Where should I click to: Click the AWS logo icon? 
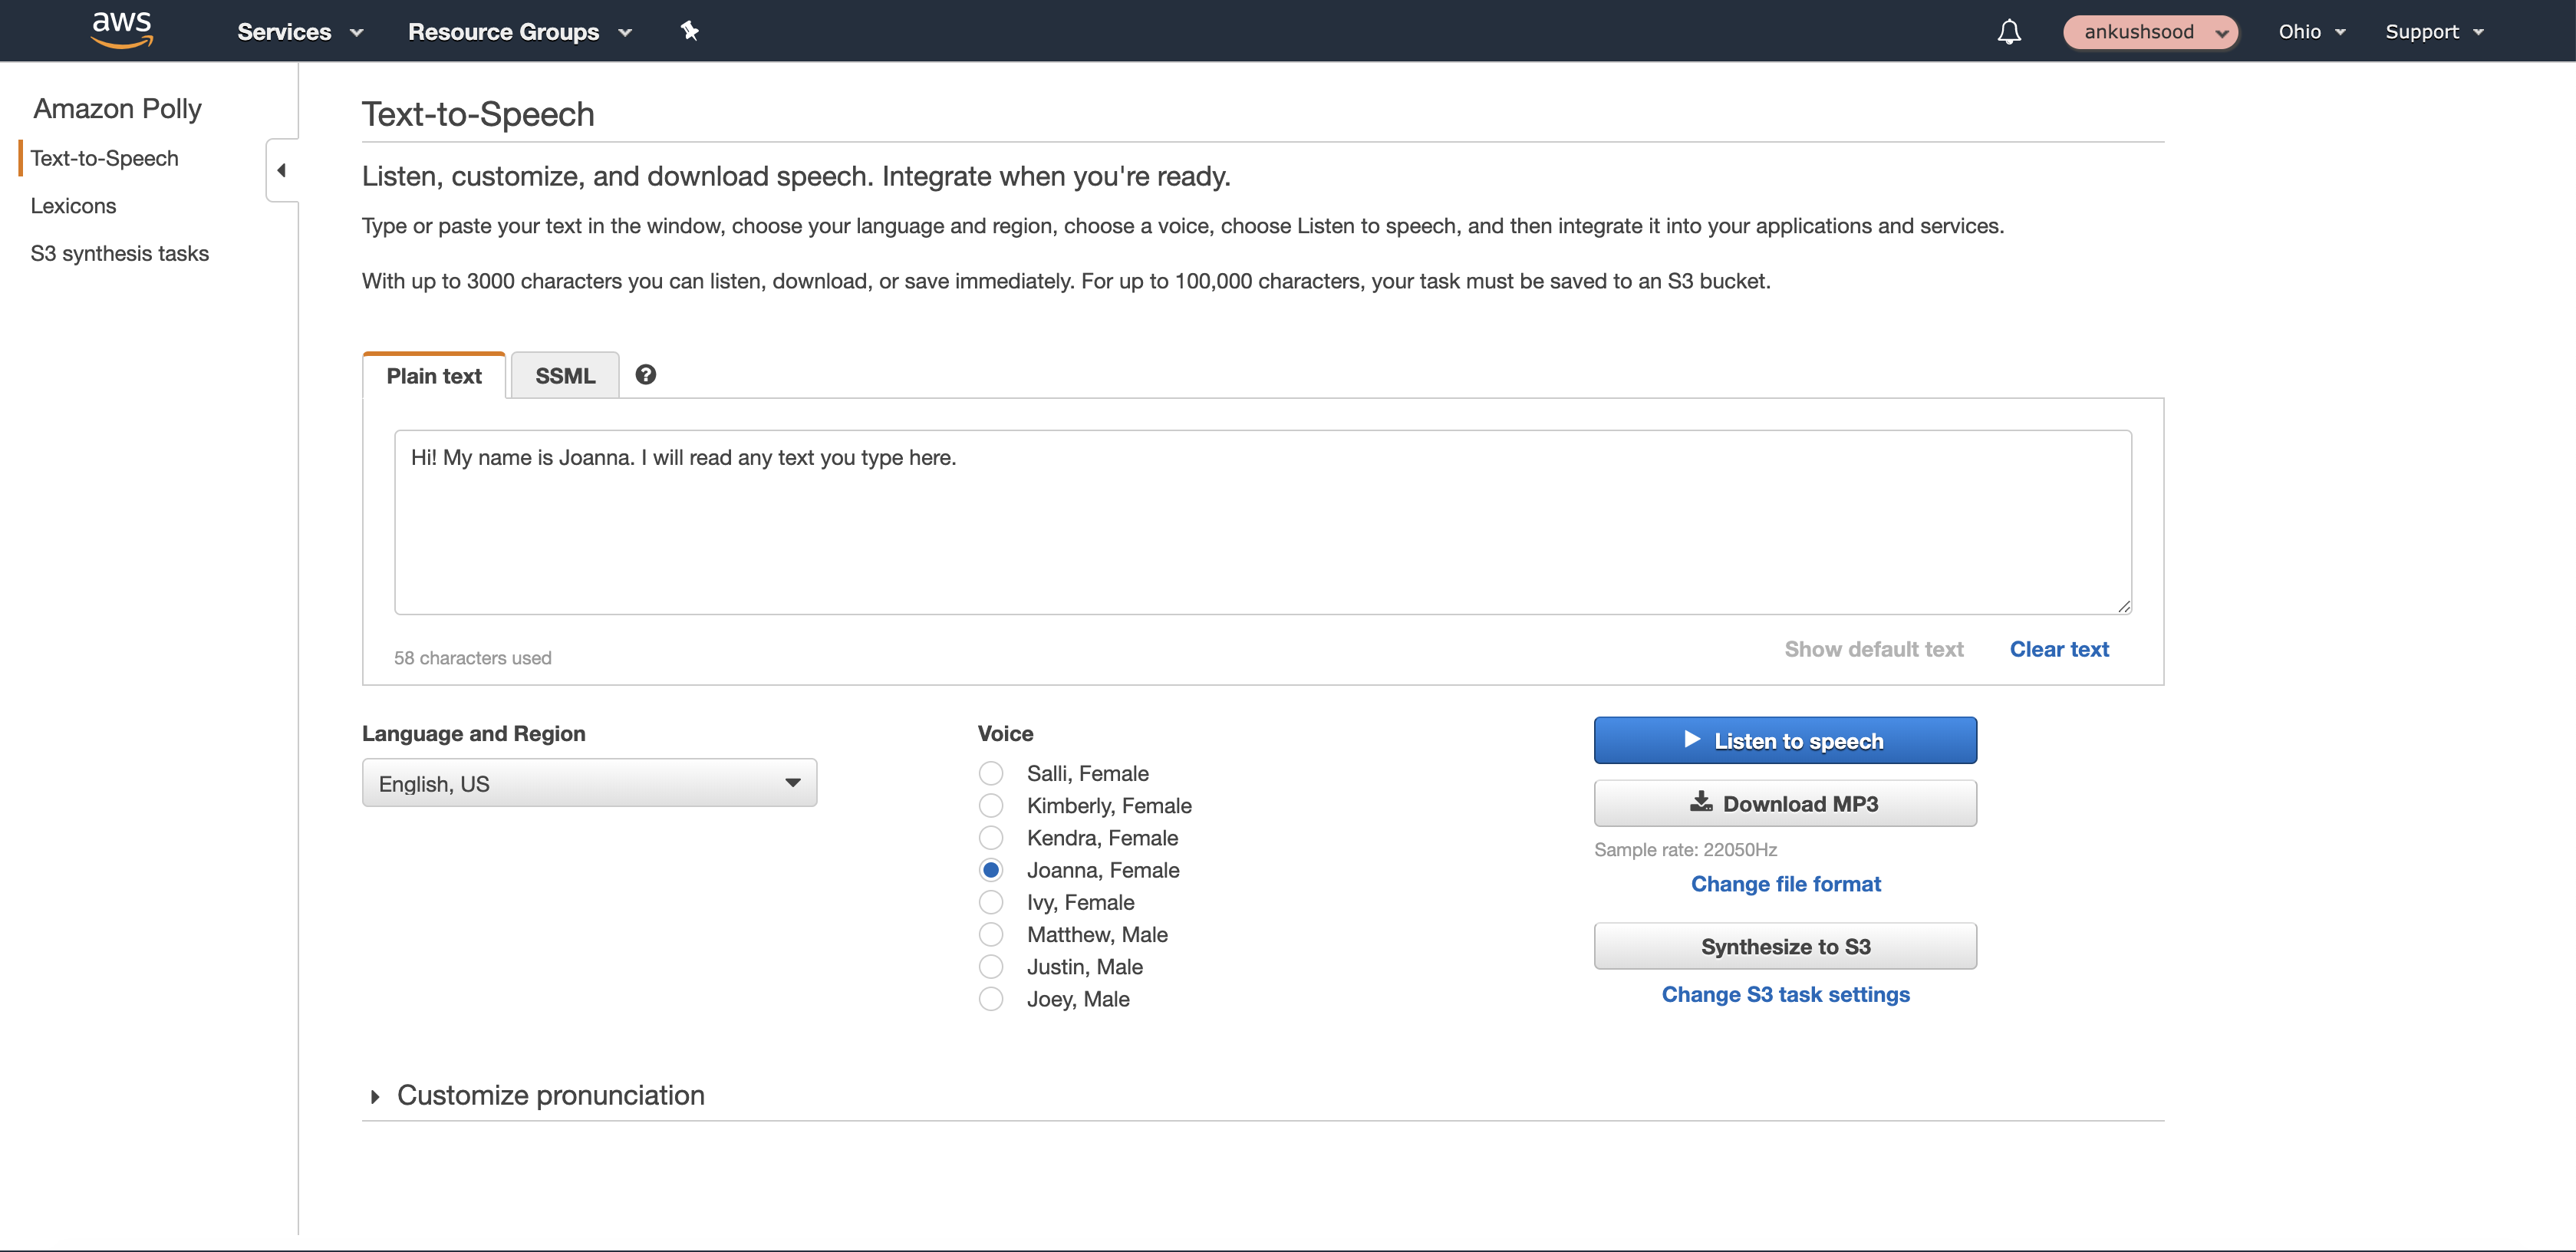tap(121, 30)
